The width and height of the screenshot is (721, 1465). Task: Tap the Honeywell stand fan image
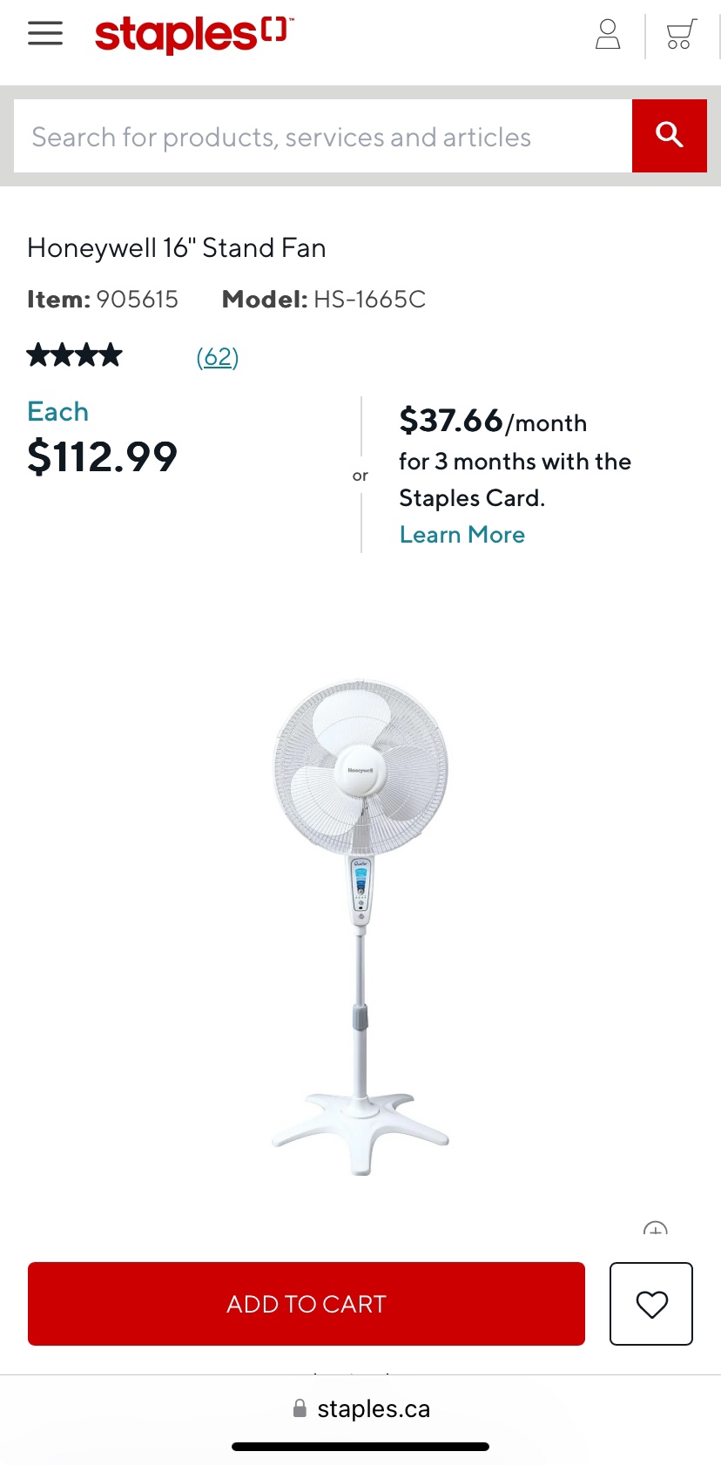pyautogui.click(x=360, y=927)
